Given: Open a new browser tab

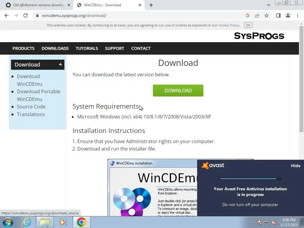Looking at the screenshot, I should tap(151, 5).
